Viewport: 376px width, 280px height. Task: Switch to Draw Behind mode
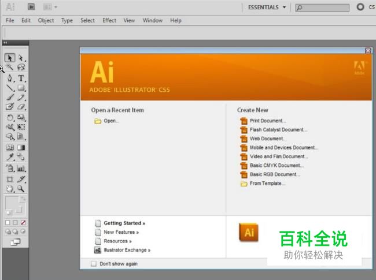pyautogui.click(x=16, y=232)
